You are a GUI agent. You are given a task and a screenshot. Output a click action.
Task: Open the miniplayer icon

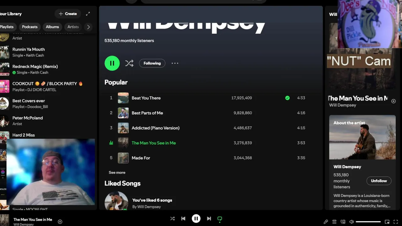(x=387, y=222)
